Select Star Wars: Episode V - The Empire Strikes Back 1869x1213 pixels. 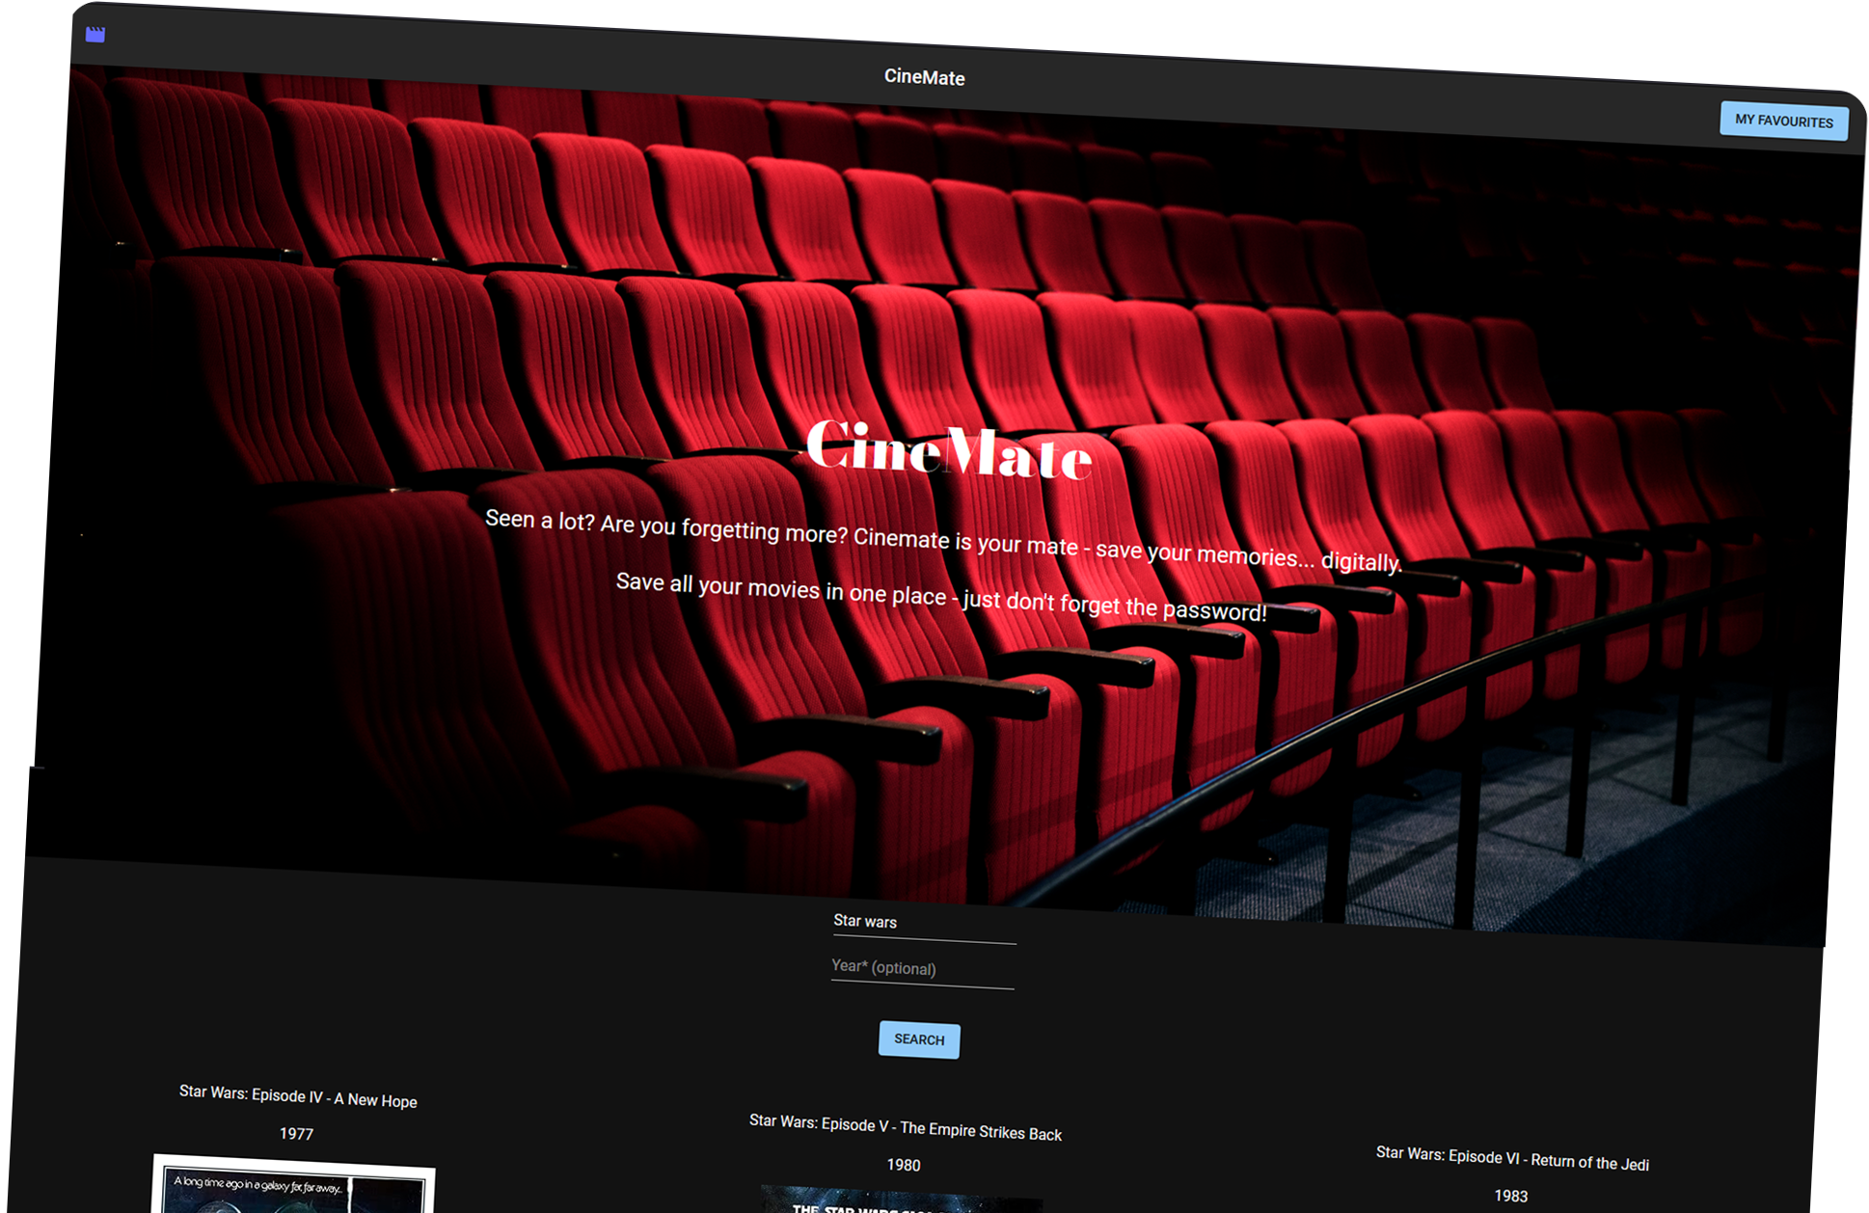[x=905, y=1127]
